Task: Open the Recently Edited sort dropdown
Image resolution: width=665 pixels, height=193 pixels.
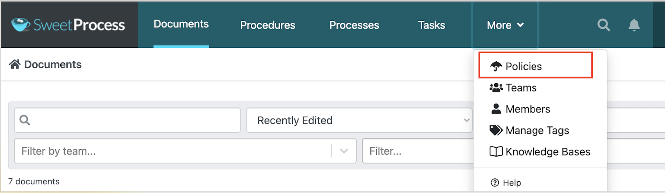Action: click(359, 120)
